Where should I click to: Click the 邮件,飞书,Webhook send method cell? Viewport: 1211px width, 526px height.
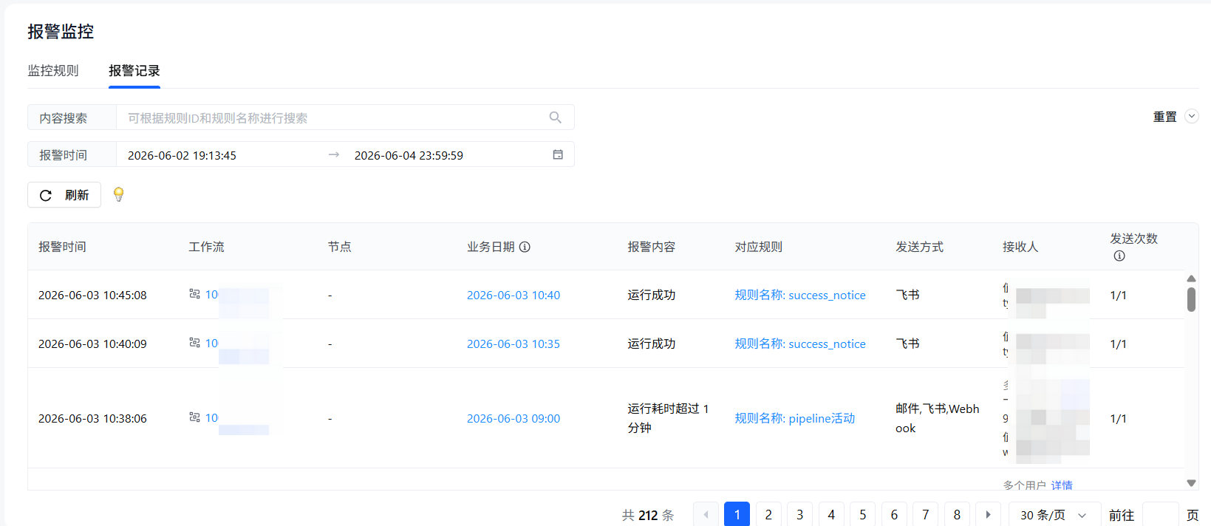tap(938, 418)
